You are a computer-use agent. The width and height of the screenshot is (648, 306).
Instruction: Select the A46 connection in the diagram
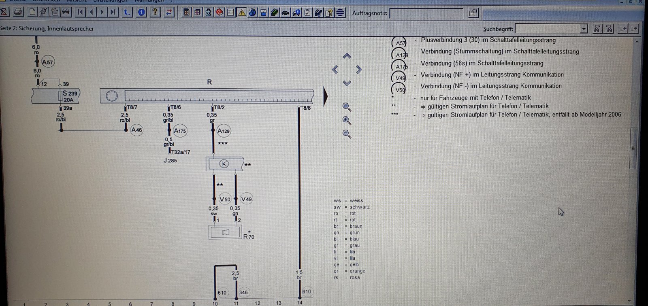[137, 130]
